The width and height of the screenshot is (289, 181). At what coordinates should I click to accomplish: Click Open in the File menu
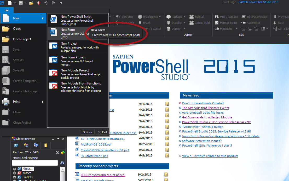tap(23, 29)
